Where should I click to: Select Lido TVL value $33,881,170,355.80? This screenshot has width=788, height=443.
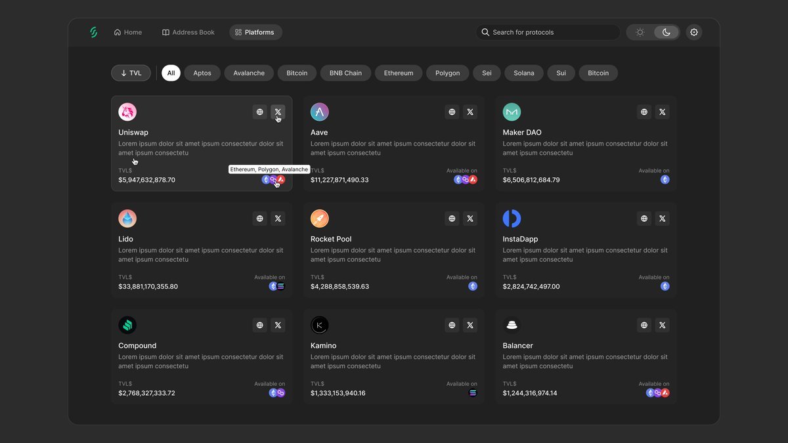pyautogui.click(x=148, y=287)
